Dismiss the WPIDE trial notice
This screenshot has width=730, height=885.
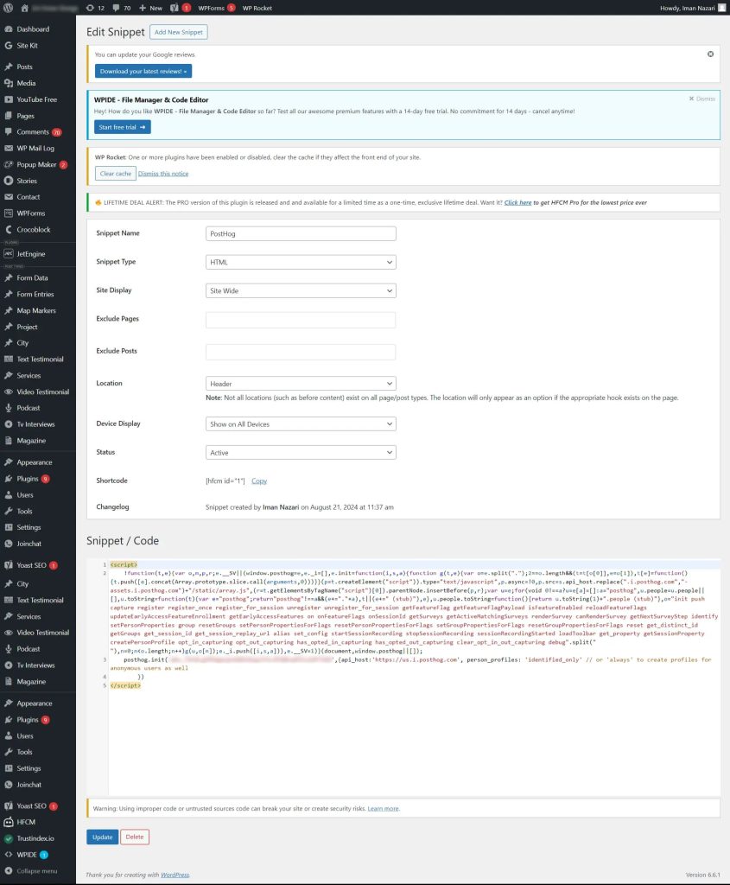pyautogui.click(x=701, y=99)
